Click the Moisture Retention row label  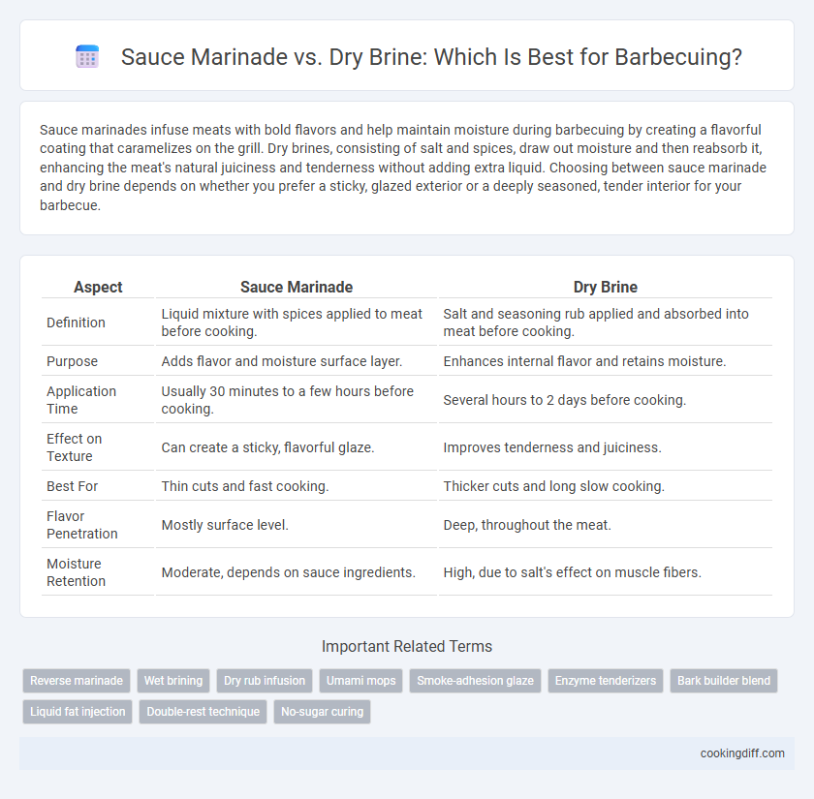[x=76, y=572]
